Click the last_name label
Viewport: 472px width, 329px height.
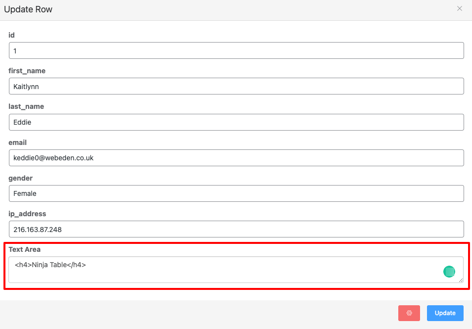[x=26, y=106]
